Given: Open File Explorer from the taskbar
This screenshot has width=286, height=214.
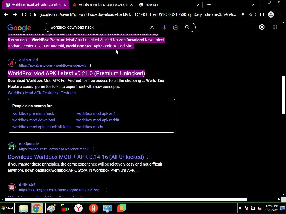Looking at the screenshot, I should (x=23, y=208).
